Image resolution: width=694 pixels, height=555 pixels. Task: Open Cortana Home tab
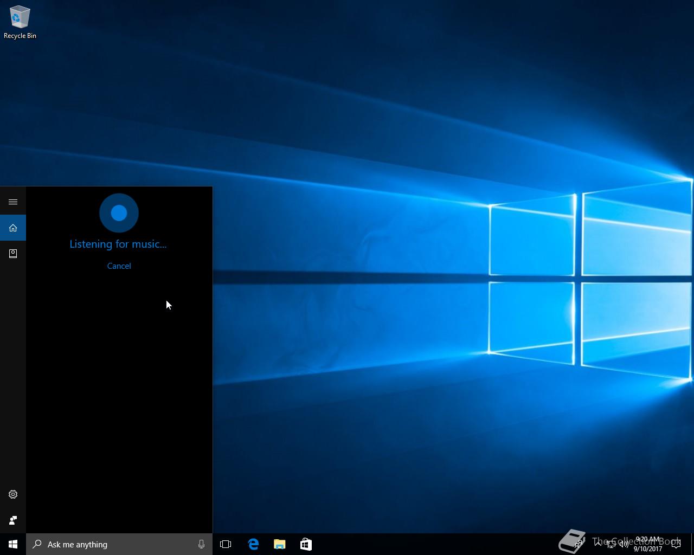tap(13, 228)
